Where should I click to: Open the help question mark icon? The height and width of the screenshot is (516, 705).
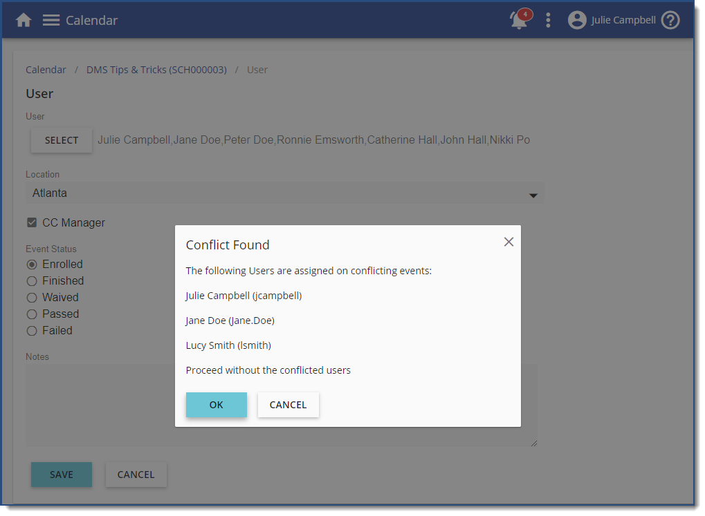point(670,20)
